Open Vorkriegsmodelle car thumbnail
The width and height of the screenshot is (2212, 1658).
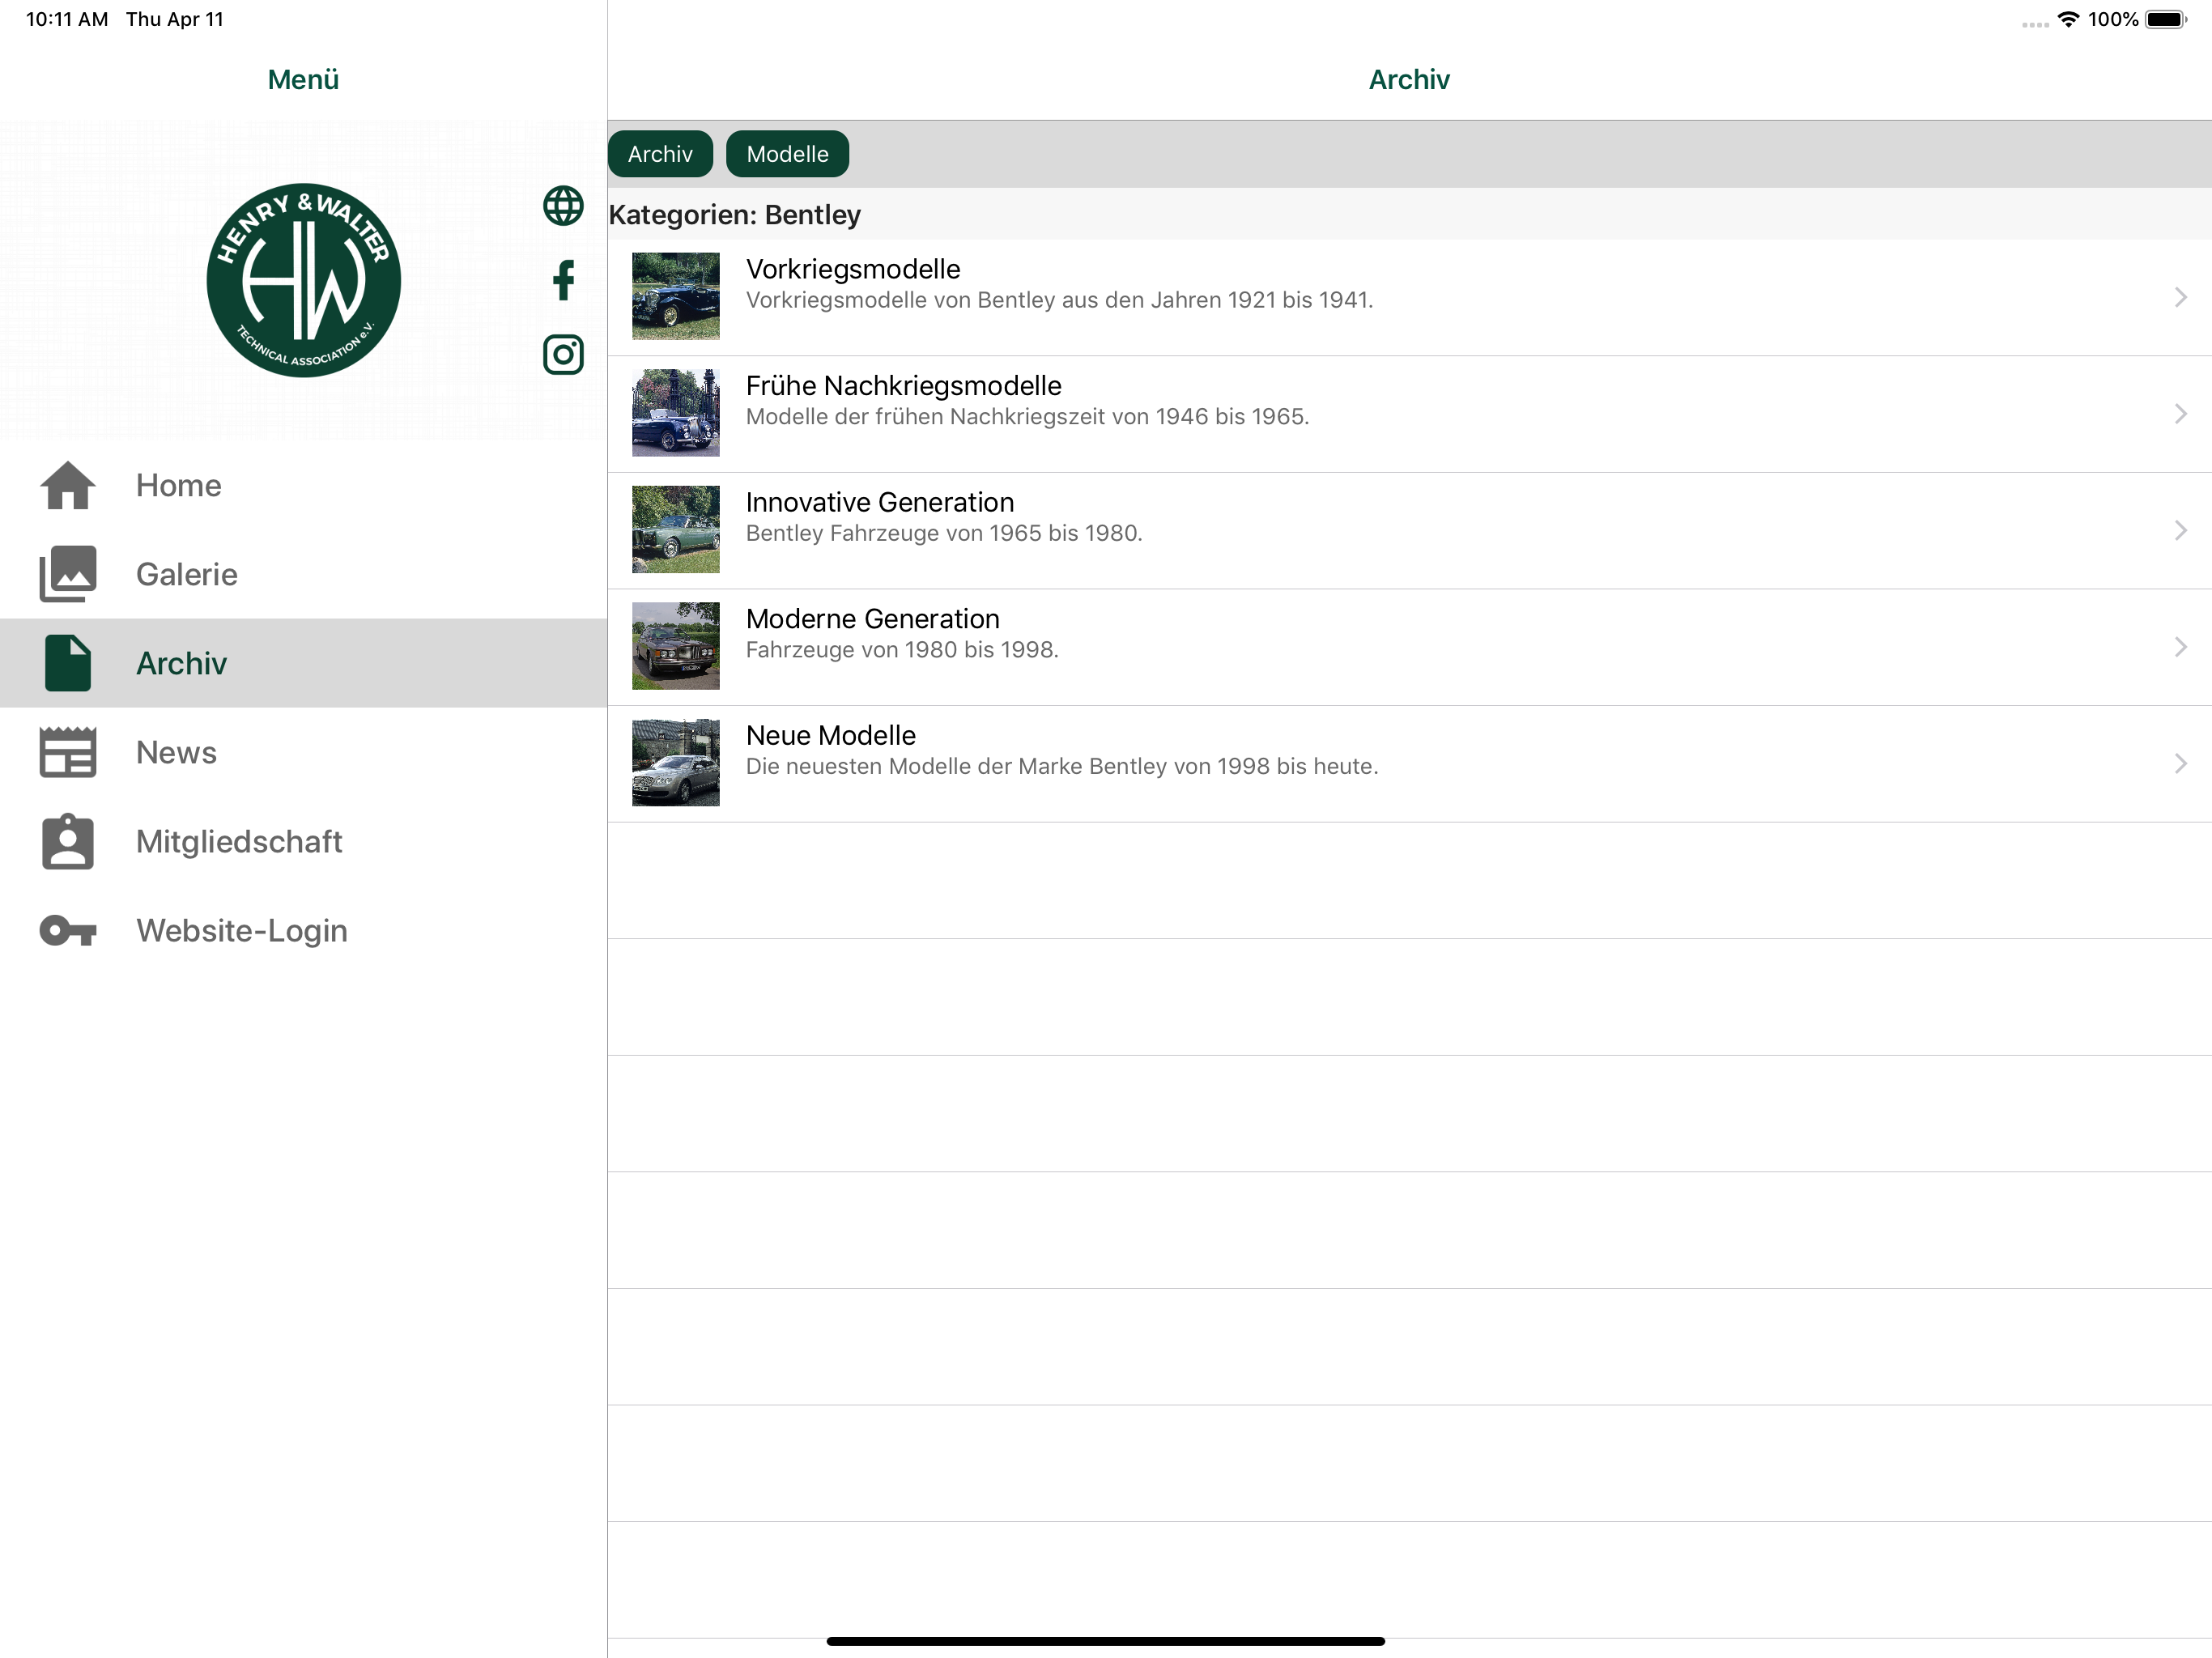pyautogui.click(x=675, y=296)
